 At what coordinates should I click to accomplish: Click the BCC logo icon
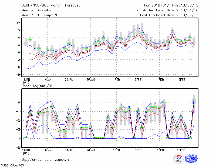[x=179, y=158]
